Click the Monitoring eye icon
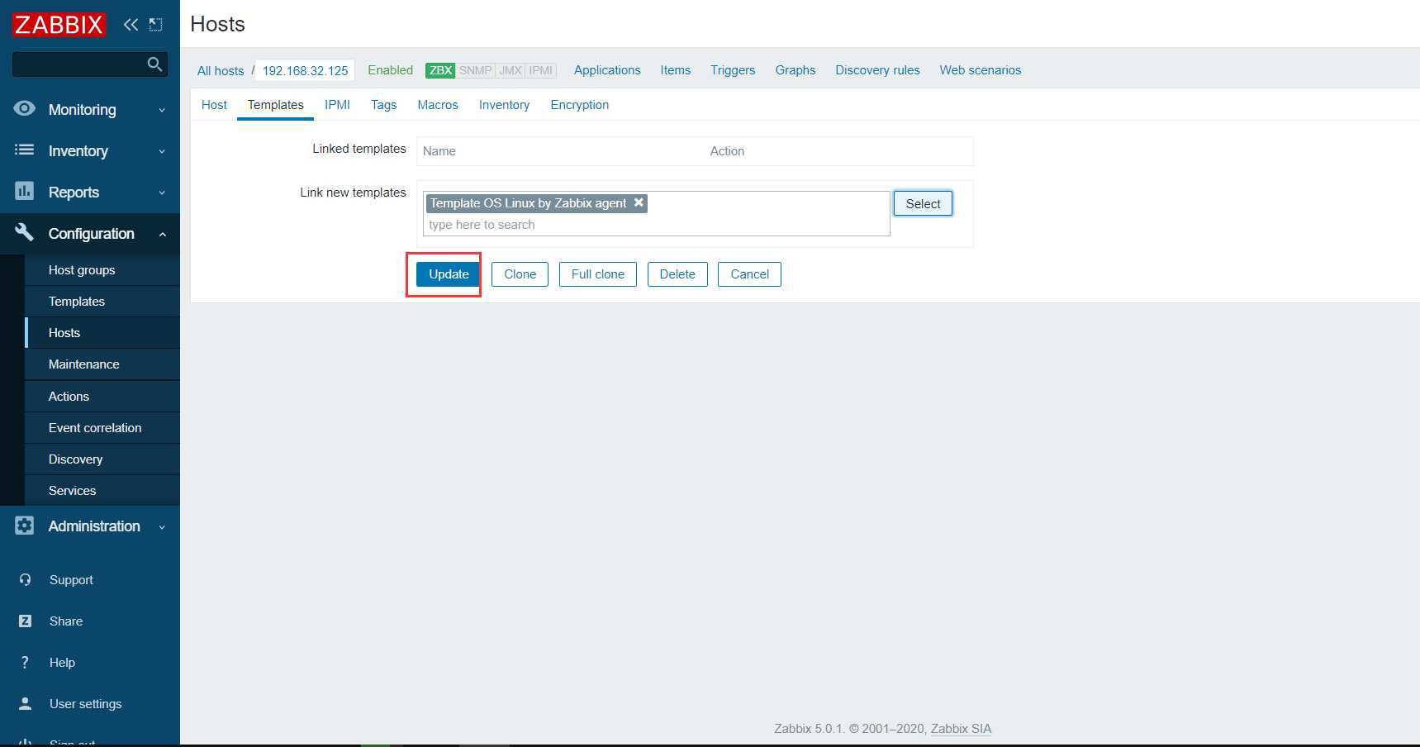This screenshot has width=1420, height=747. point(25,108)
